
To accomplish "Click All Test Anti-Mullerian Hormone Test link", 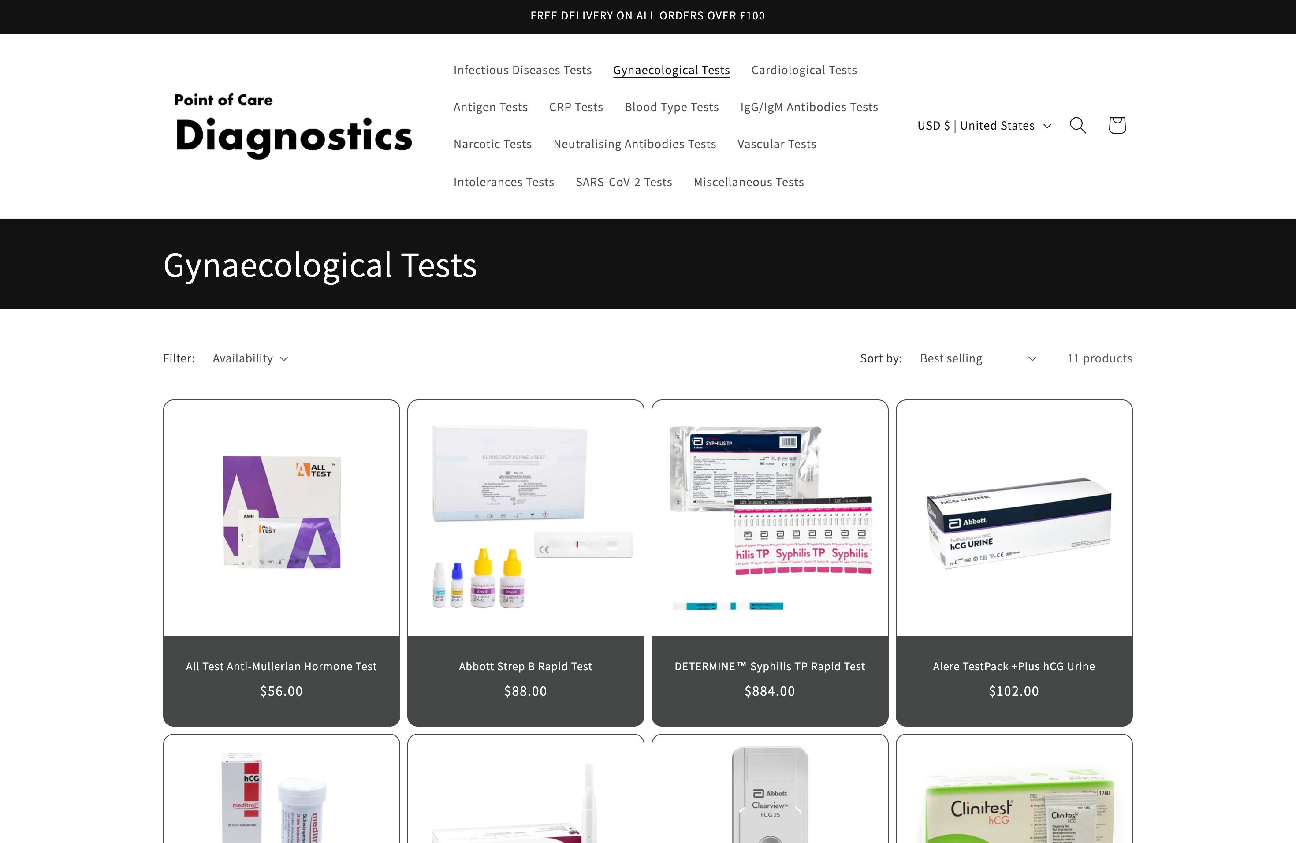I will point(282,666).
